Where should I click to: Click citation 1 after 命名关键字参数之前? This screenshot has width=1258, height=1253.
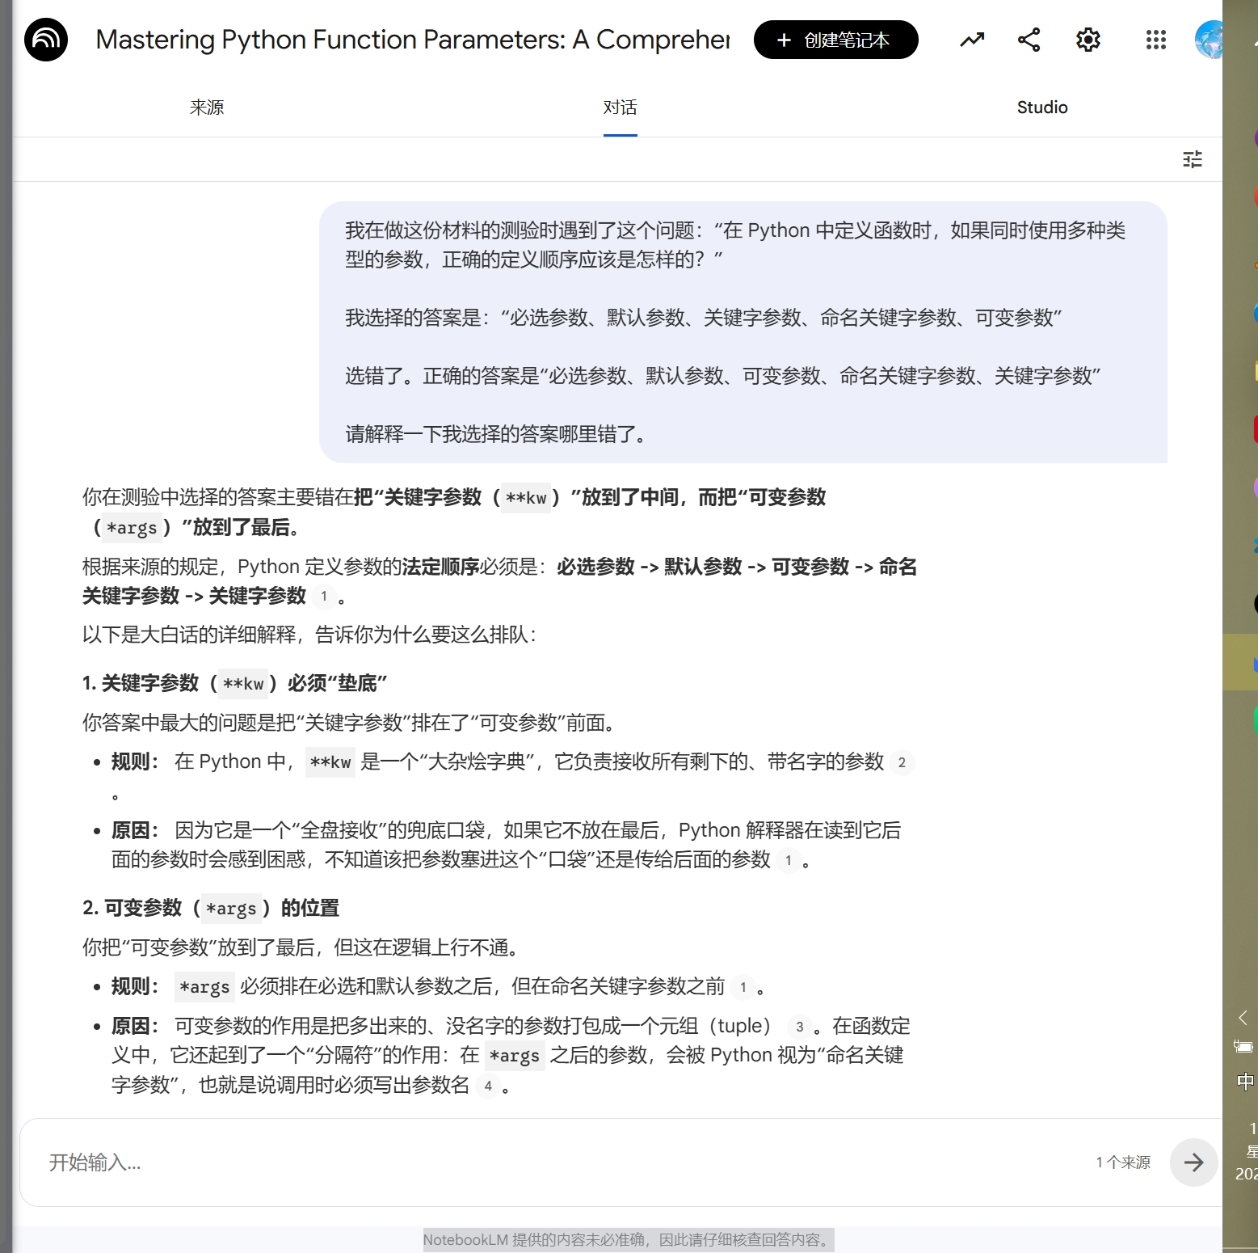pos(743,987)
